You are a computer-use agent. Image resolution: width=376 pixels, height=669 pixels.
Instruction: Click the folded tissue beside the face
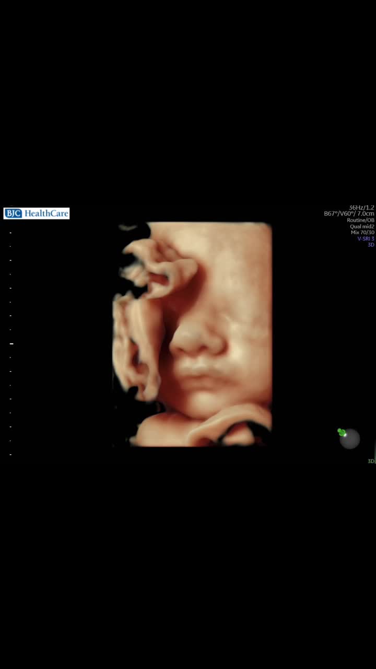coord(137,345)
